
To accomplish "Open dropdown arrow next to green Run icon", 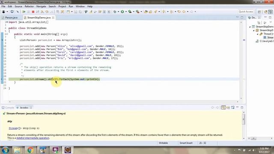I will pos(126,12).
